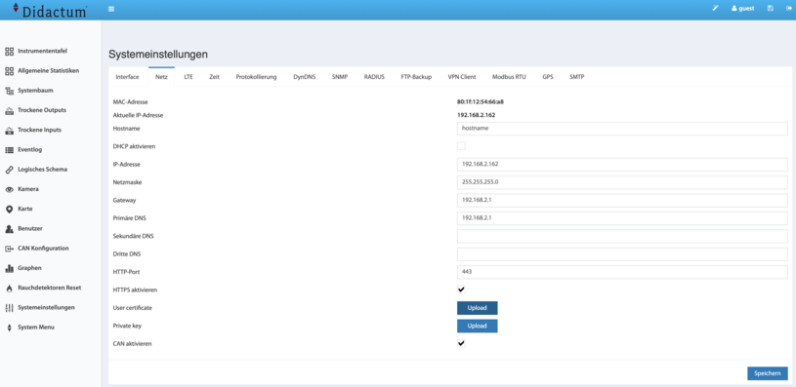The image size is (796, 387).
Task: Click Upload for Private key
Action: (478, 326)
